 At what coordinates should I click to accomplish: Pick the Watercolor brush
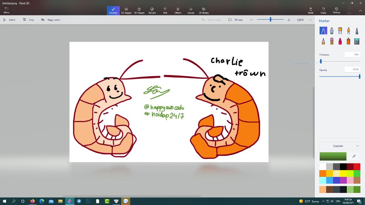pyautogui.click(x=348, y=31)
